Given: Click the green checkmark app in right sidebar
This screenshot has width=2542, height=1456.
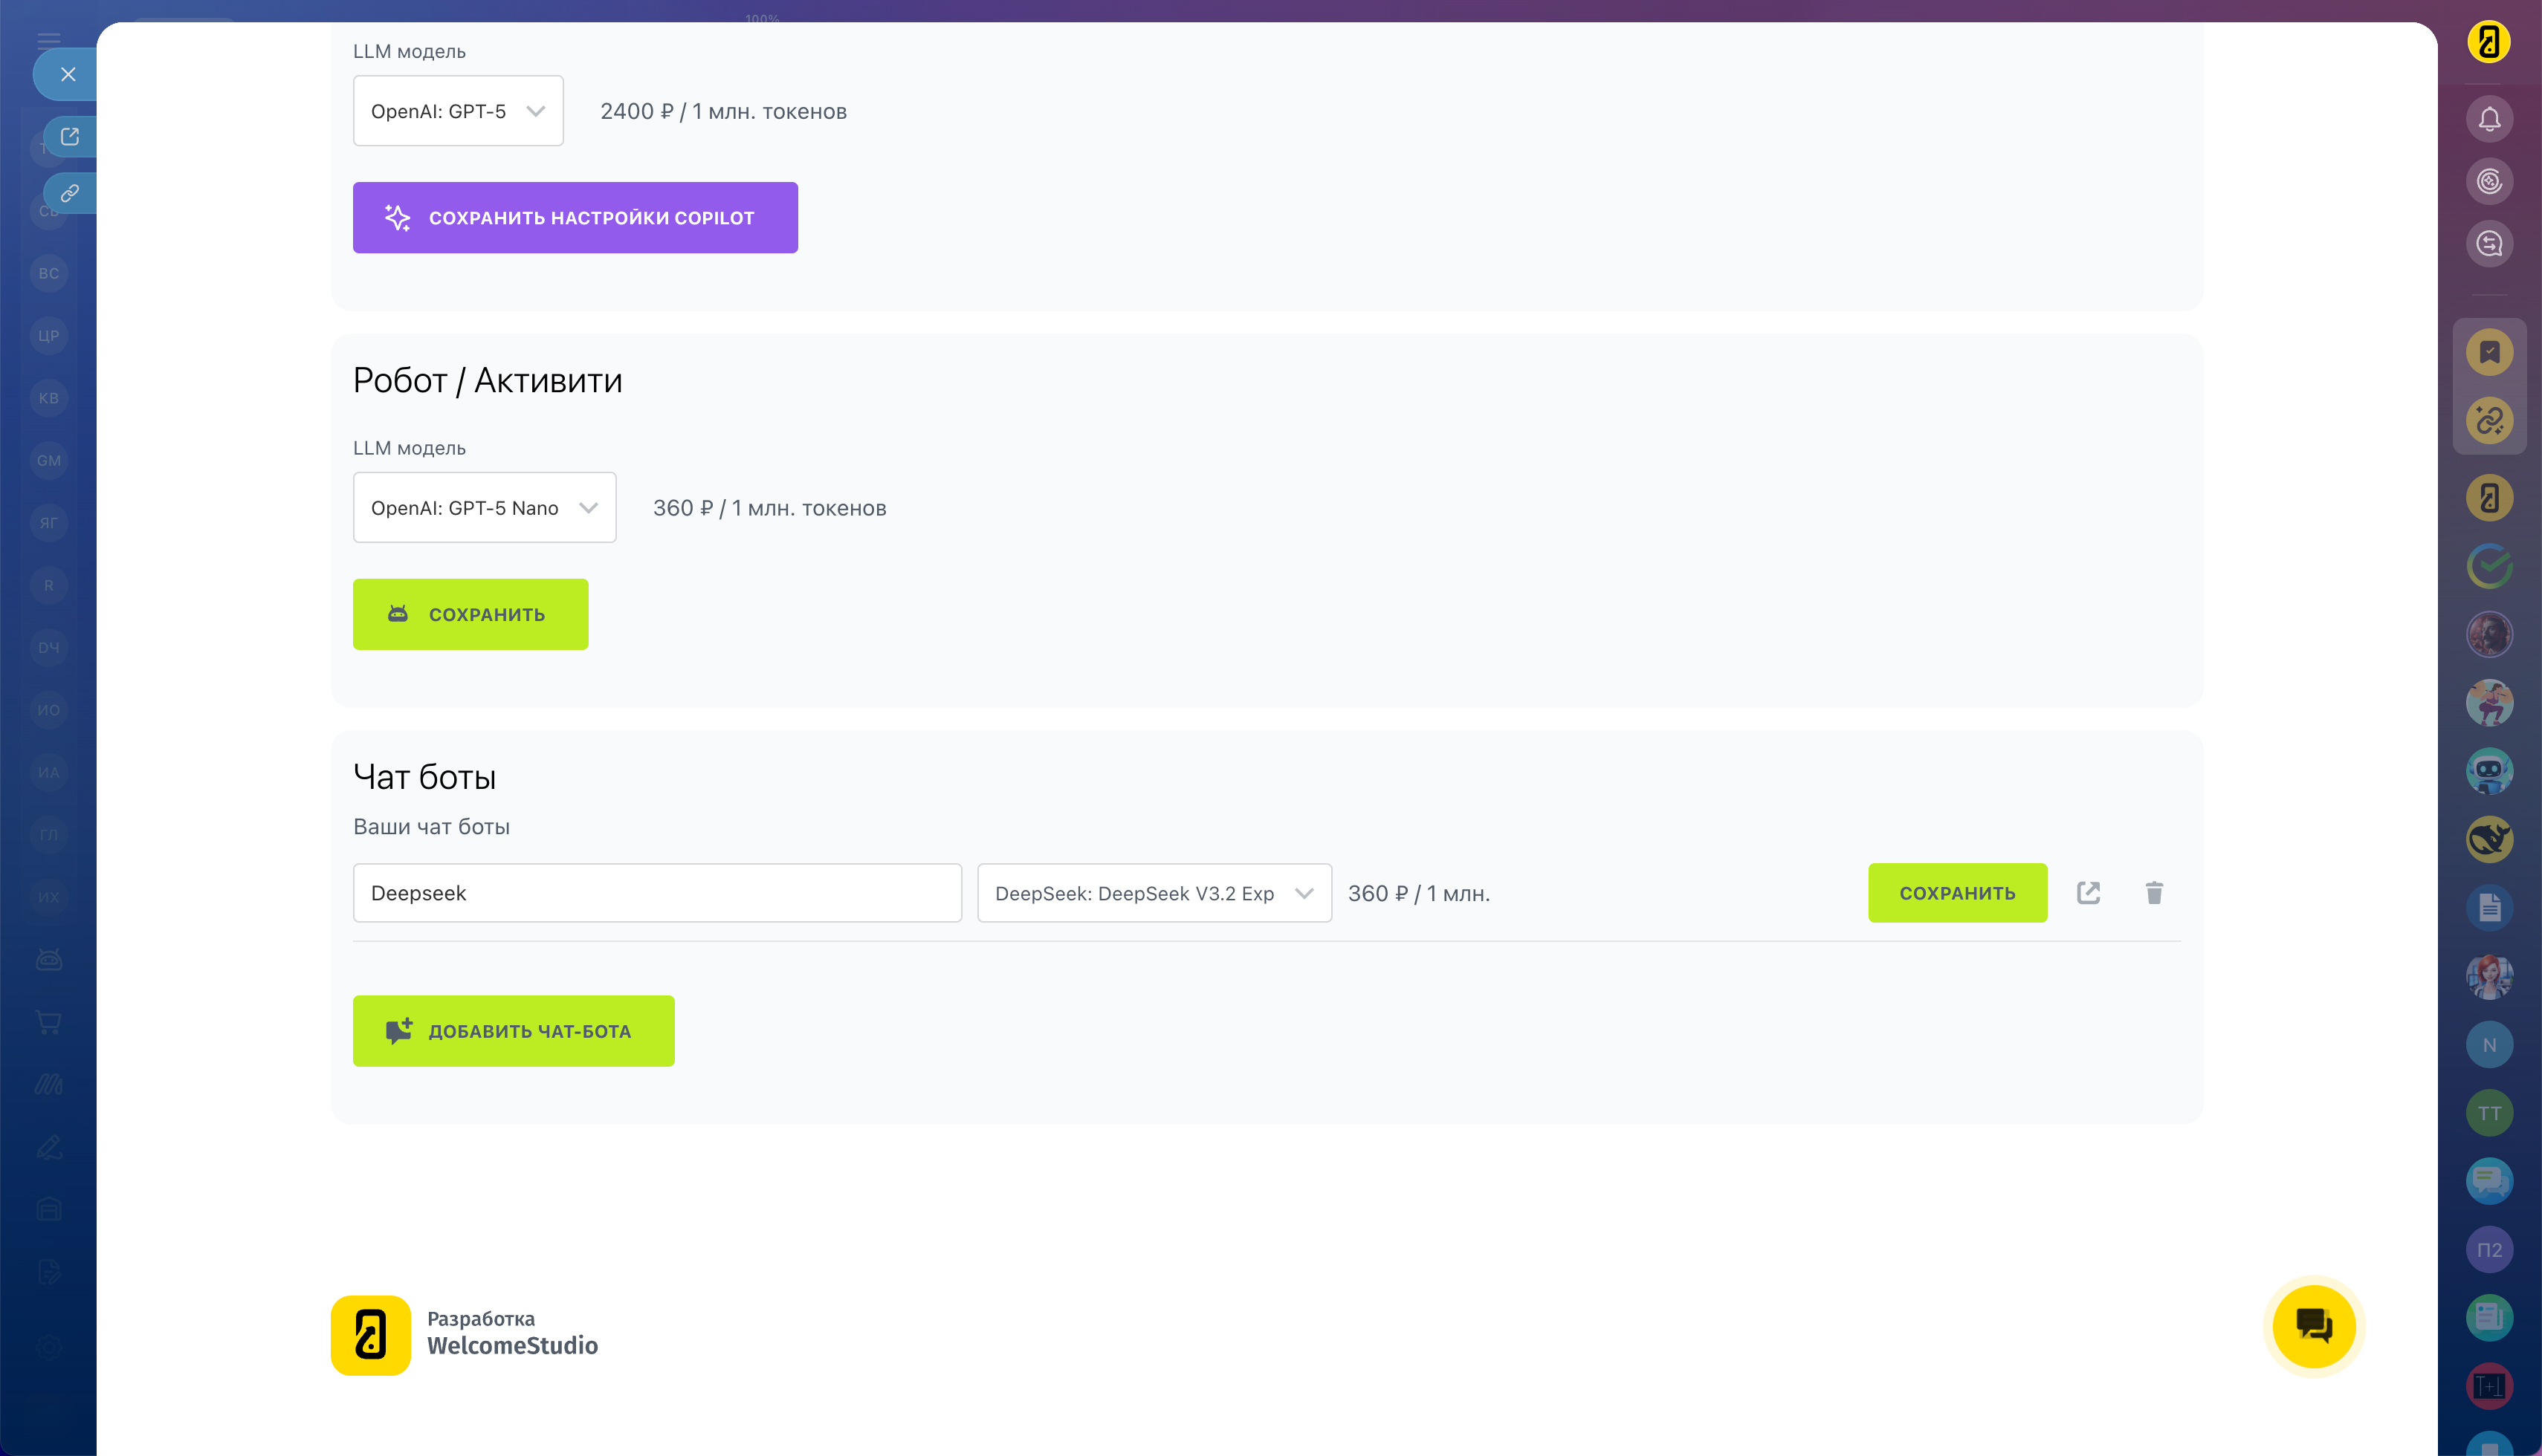Looking at the screenshot, I should point(2489,566).
